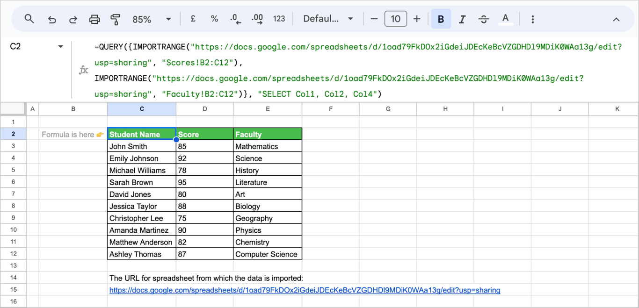Click the Print icon
Viewport: 639px width, 308px height.
coord(94,19)
